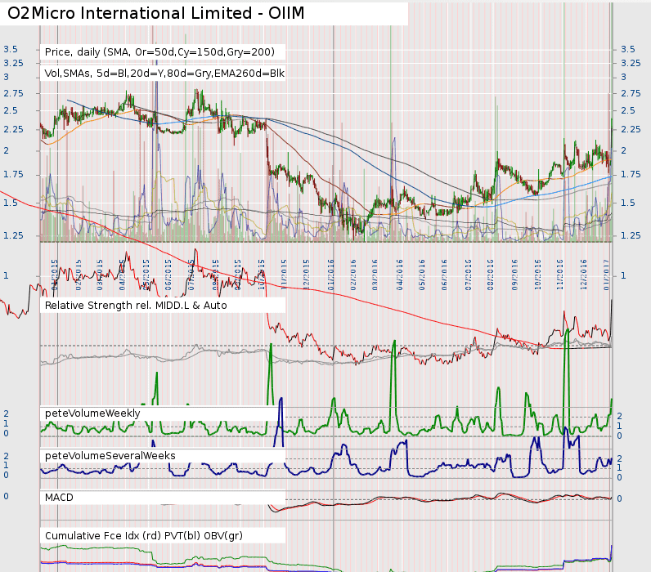Click the 09/2016 date label
The height and width of the screenshot is (572, 651).
coord(515,275)
